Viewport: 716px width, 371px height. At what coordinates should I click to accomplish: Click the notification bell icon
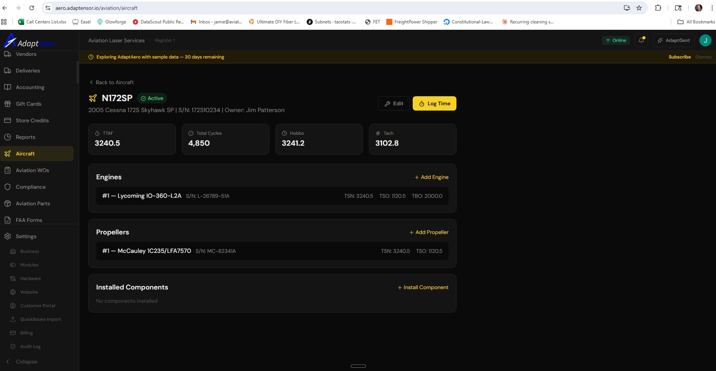click(x=641, y=40)
